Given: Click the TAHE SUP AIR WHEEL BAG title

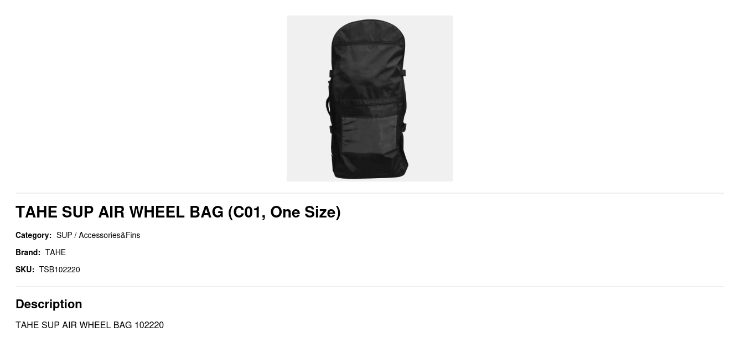Looking at the screenshot, I should click(x=178, y=212).
